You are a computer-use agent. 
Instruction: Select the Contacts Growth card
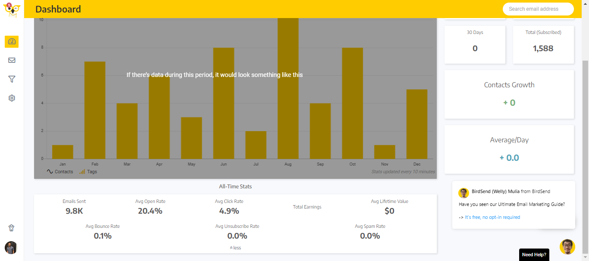click(x=509, y=94)
